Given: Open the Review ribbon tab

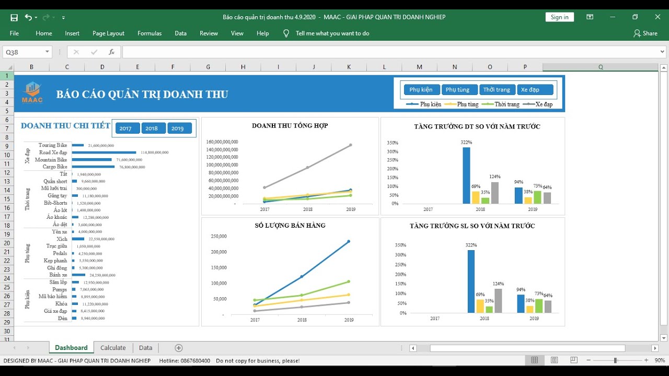Looking at the screenshot, I should [x=209, y=33].
